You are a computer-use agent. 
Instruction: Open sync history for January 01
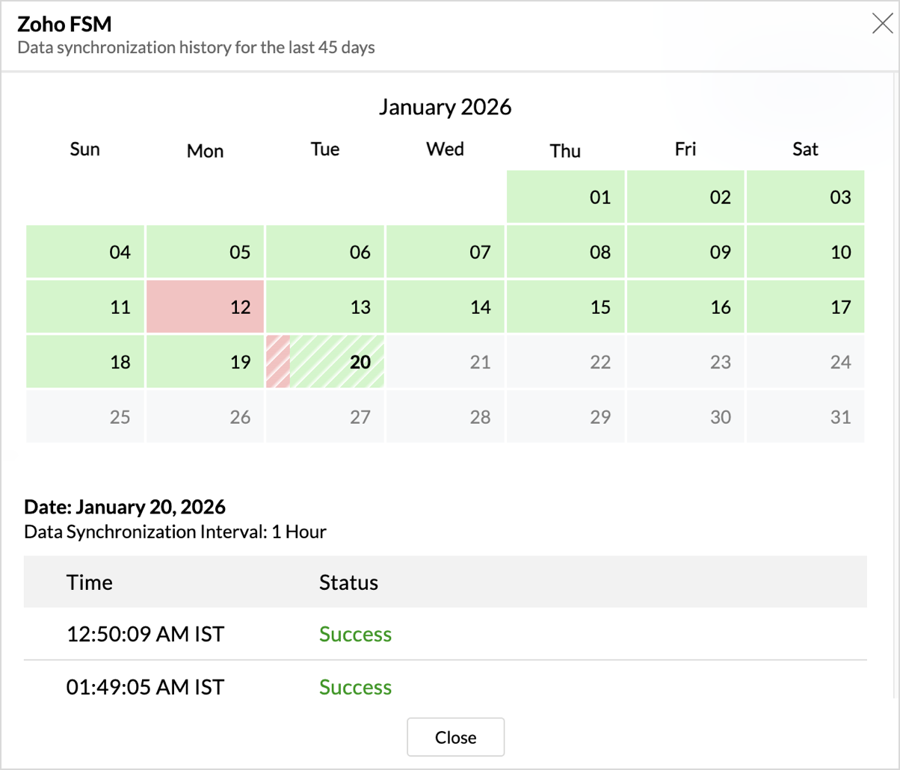coord(566,197)
